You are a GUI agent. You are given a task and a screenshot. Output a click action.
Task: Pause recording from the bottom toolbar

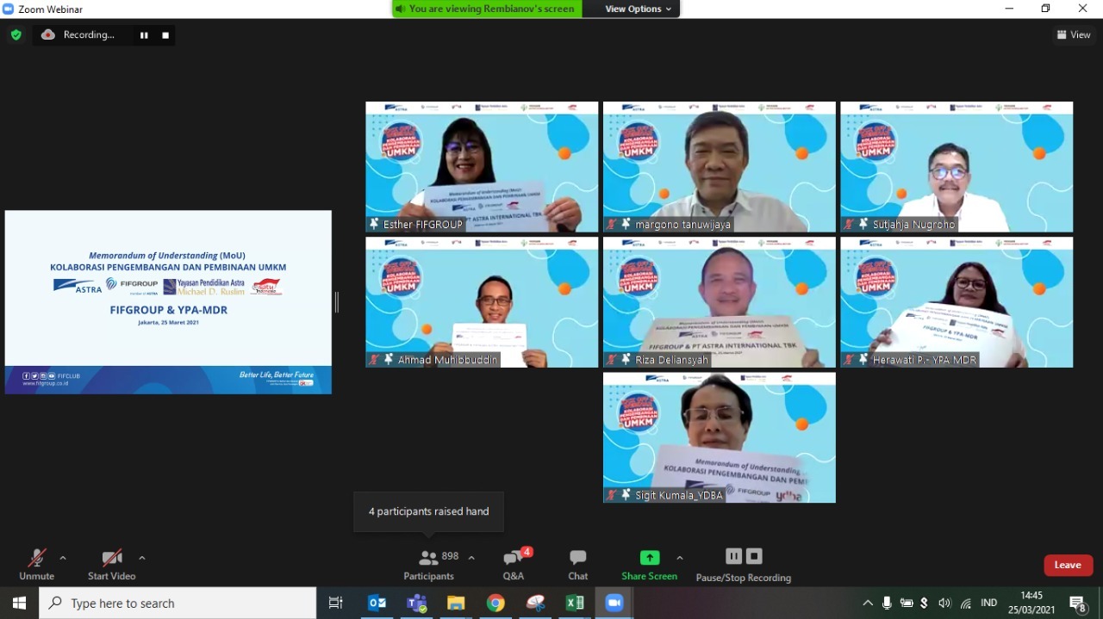click(733, 556)
